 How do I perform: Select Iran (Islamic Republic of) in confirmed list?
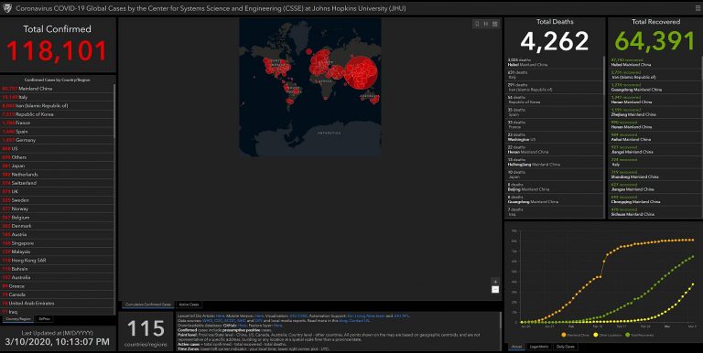coord(57,106)
